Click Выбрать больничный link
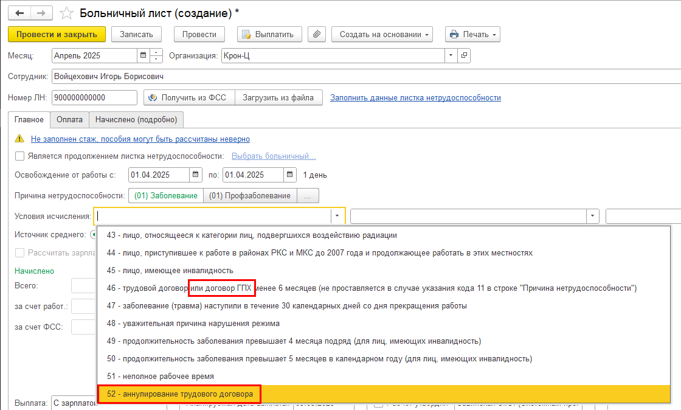 click(x=274, y=156)
